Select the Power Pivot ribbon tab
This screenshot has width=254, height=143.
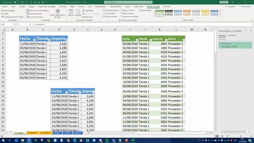139,7
